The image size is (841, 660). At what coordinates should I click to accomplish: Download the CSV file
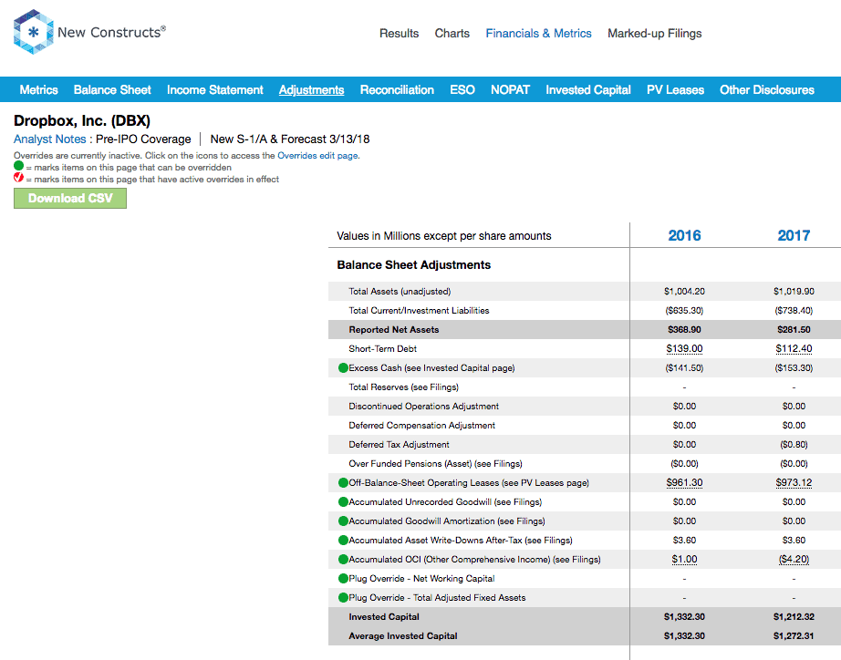click(x=70, y=199)
